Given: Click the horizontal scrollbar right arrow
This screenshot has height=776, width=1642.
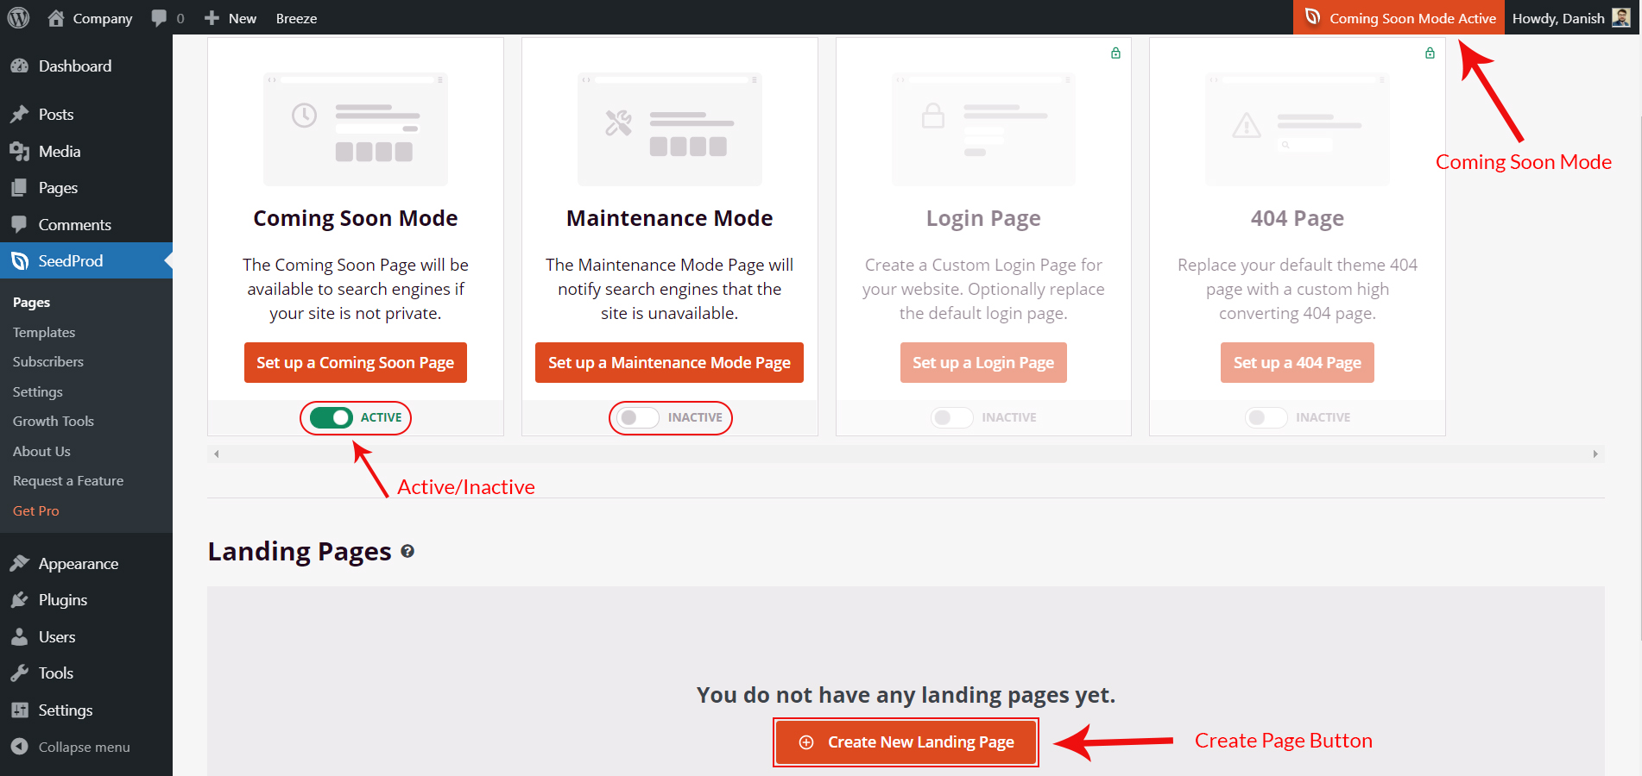Looking at the screenshot, I should (x=1595, y=454).
